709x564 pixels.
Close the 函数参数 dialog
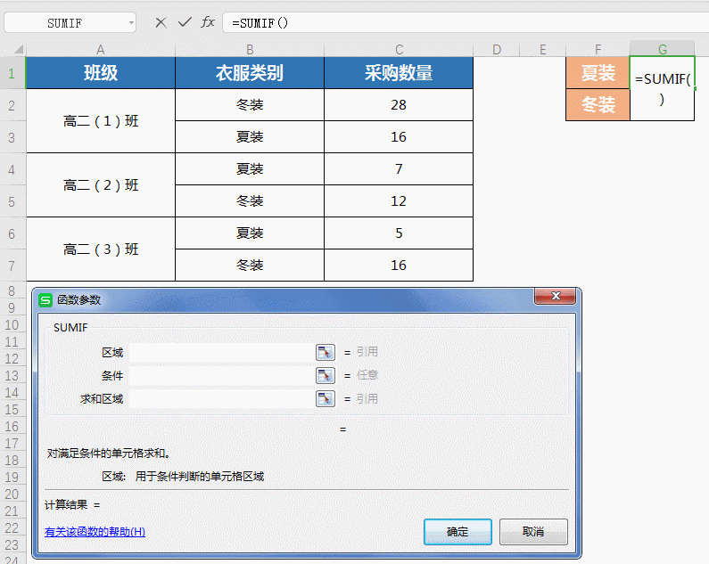coord(556,296)
